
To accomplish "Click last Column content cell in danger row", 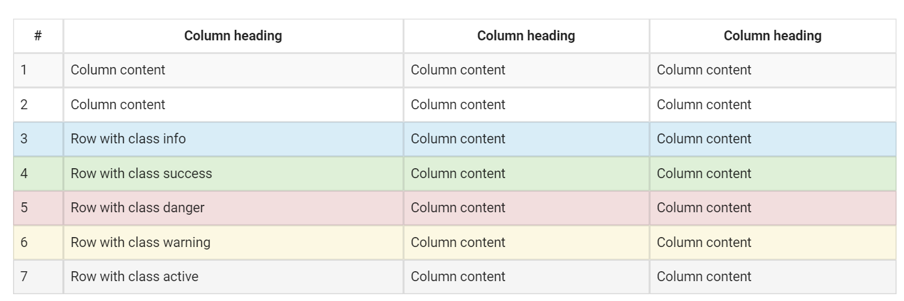I will [x=772, y=208].
